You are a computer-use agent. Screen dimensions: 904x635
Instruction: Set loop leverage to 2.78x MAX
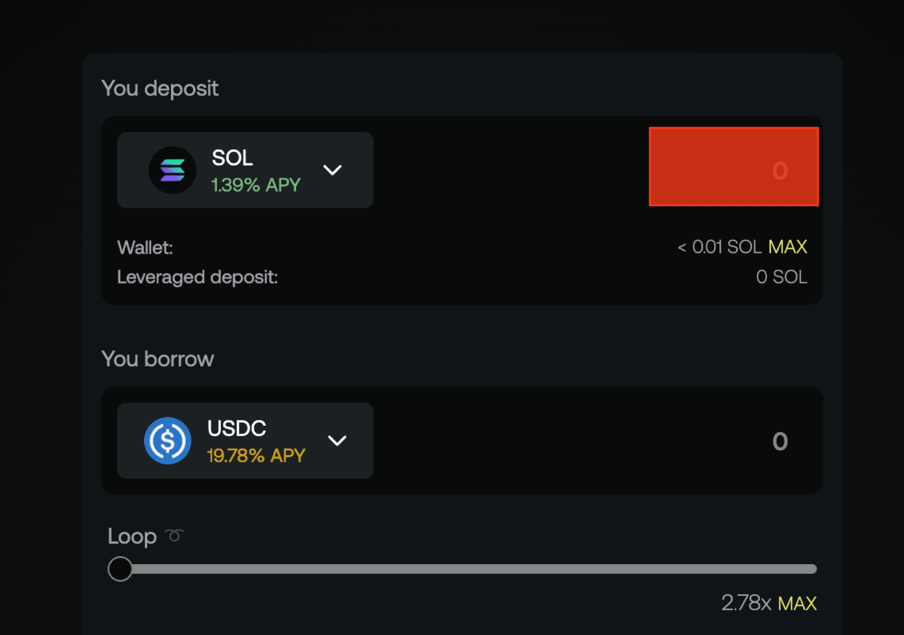coord(797,603)
